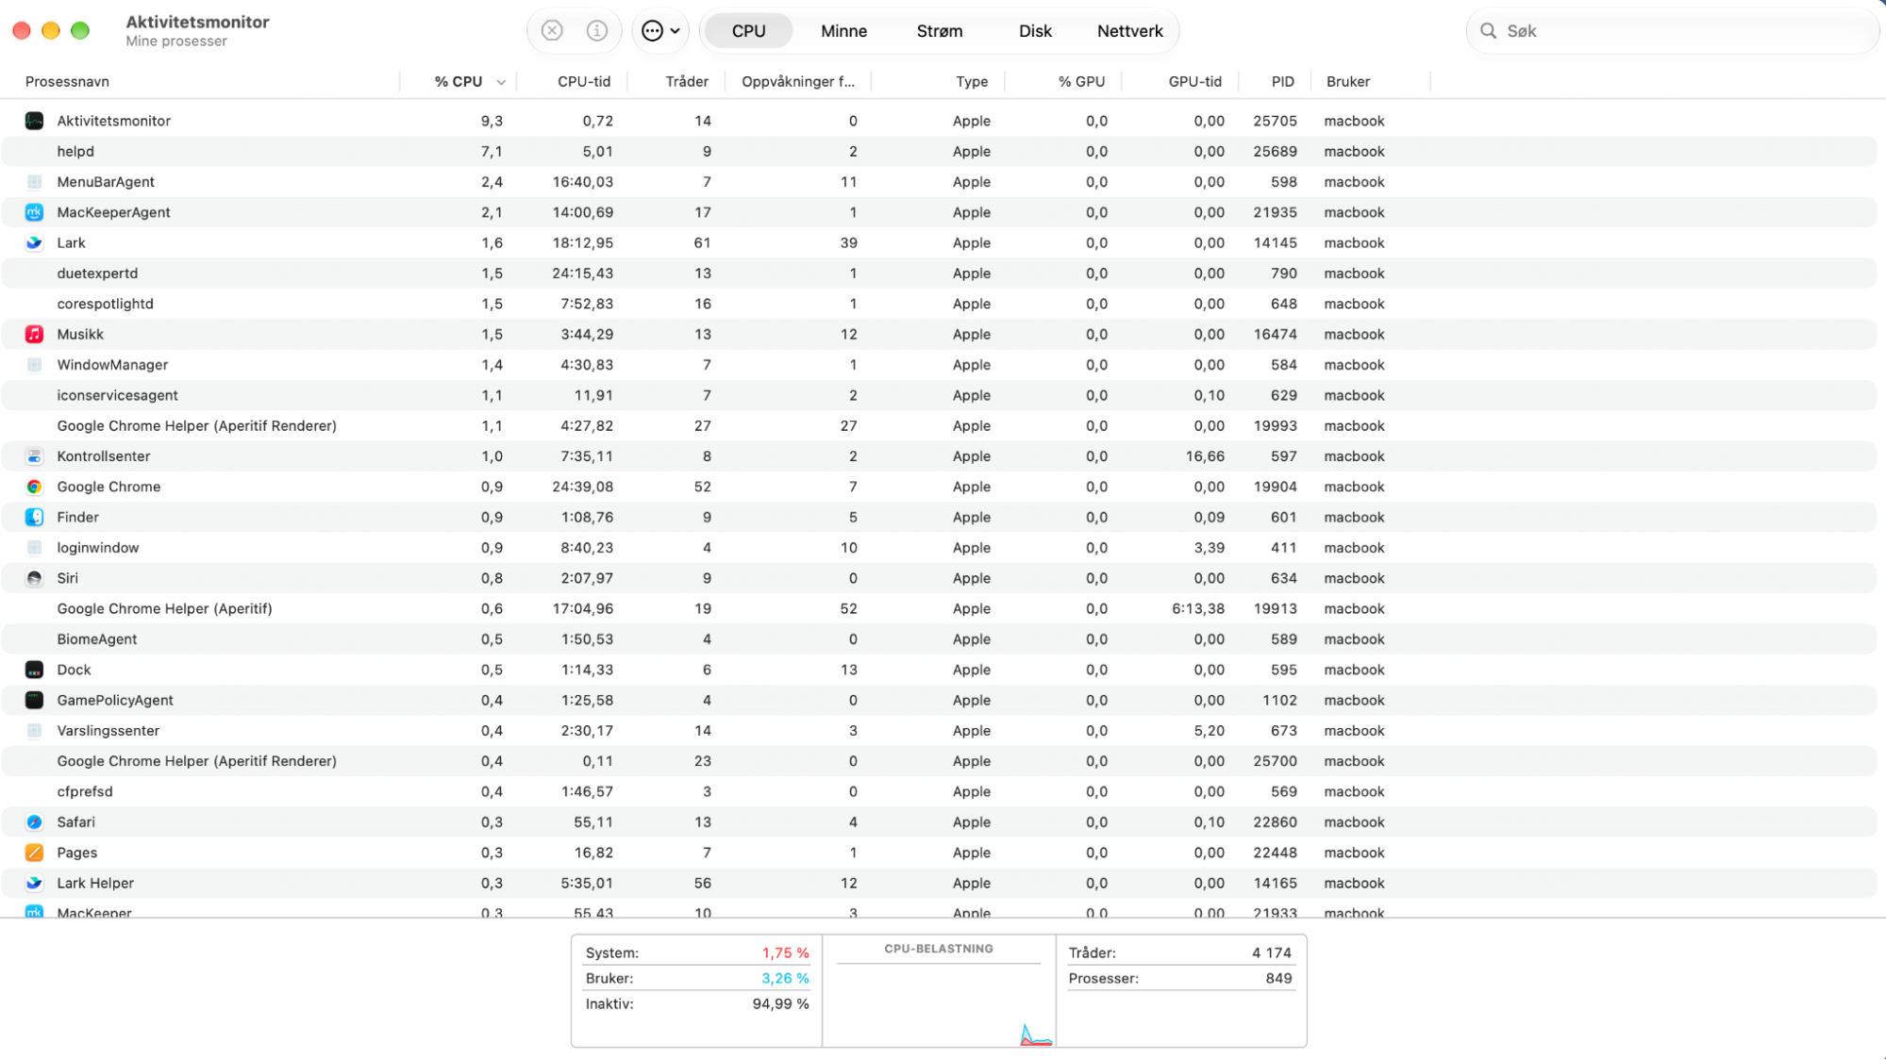Switch to the Minne tab
Screen dimensions: 1886x1060
tap(843, 31)
